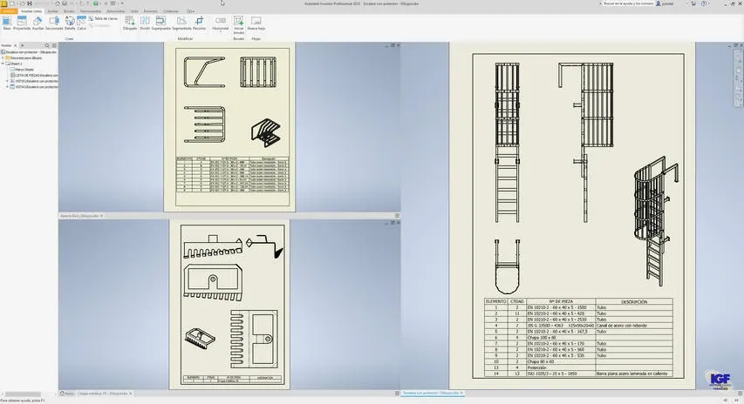Collapse Sheet:1 tree node
Viewport: 744px width, 404px height.
point(3,64)
